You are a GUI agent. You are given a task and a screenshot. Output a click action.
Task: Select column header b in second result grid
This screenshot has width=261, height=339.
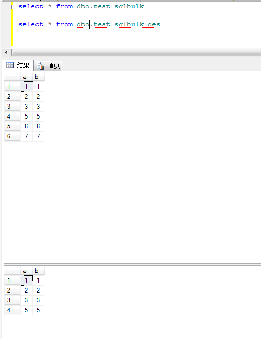tap(39, 271)
